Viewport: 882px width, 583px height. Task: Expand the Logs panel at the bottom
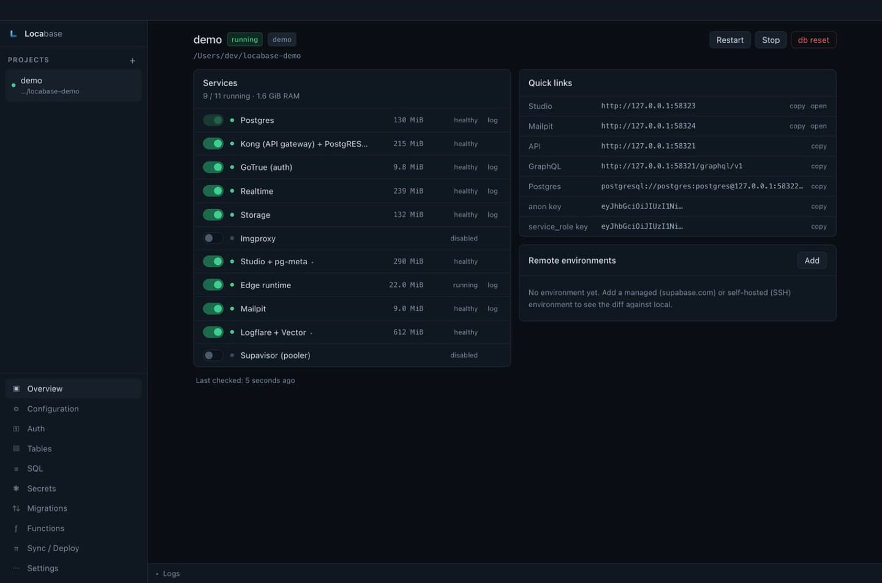[x=167, y=574]
